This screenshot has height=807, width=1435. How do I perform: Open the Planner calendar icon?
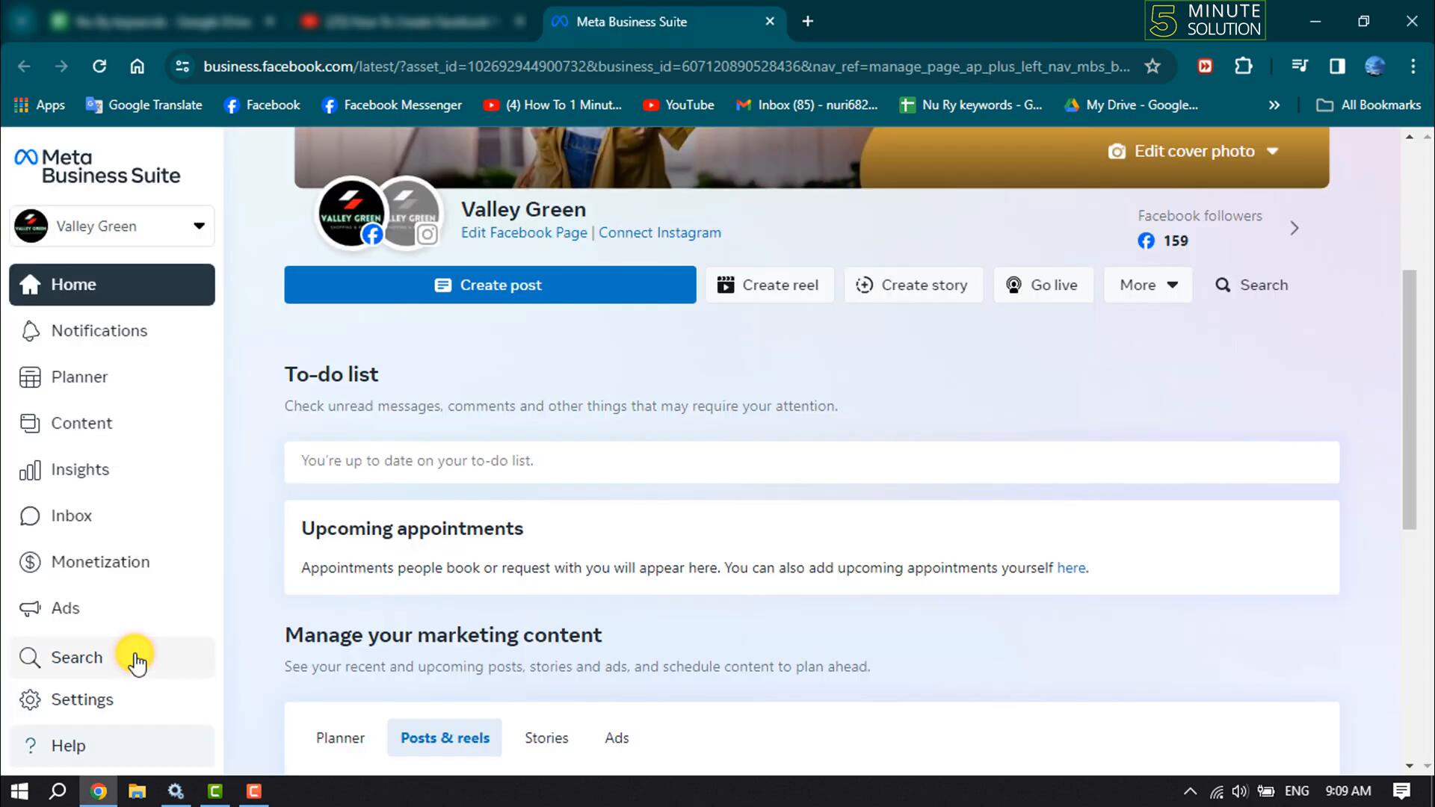click(30, 377)
